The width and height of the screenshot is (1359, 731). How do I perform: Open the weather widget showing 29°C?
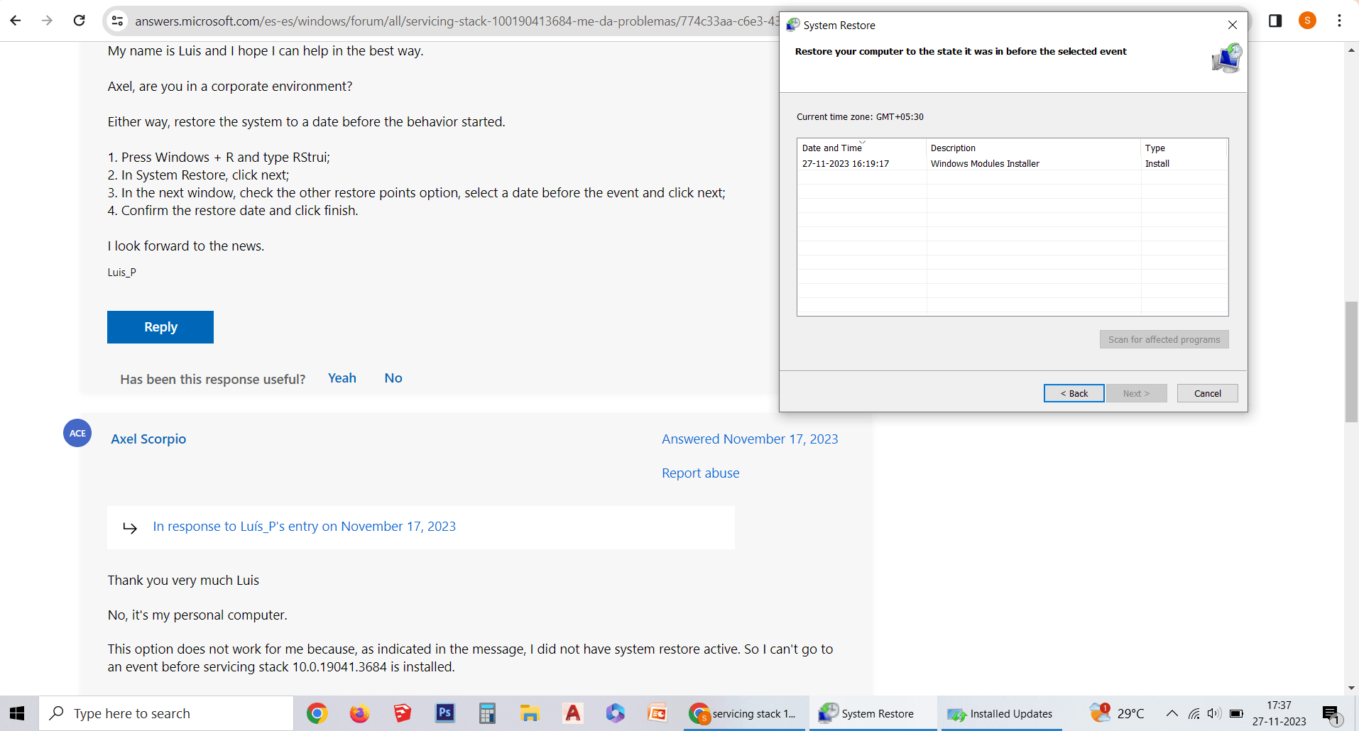click(x=1118, y=713)
